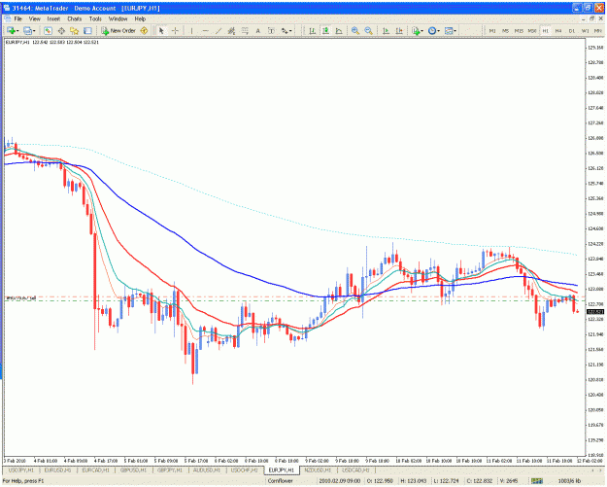Click the Zoom In magnifier icon

click(355, 30)
